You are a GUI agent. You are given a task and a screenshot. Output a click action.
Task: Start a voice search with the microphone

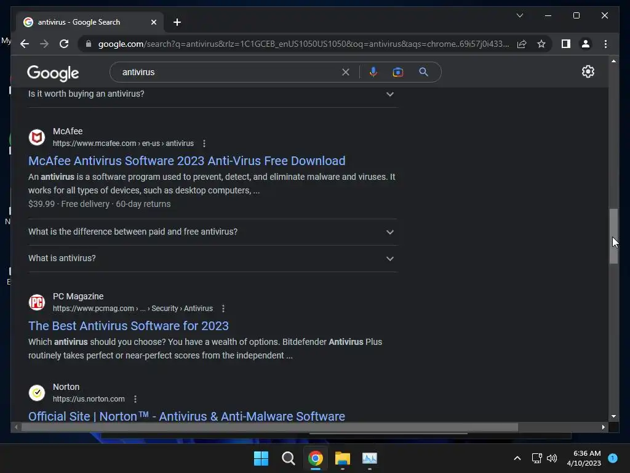click(x=373, y=72)
